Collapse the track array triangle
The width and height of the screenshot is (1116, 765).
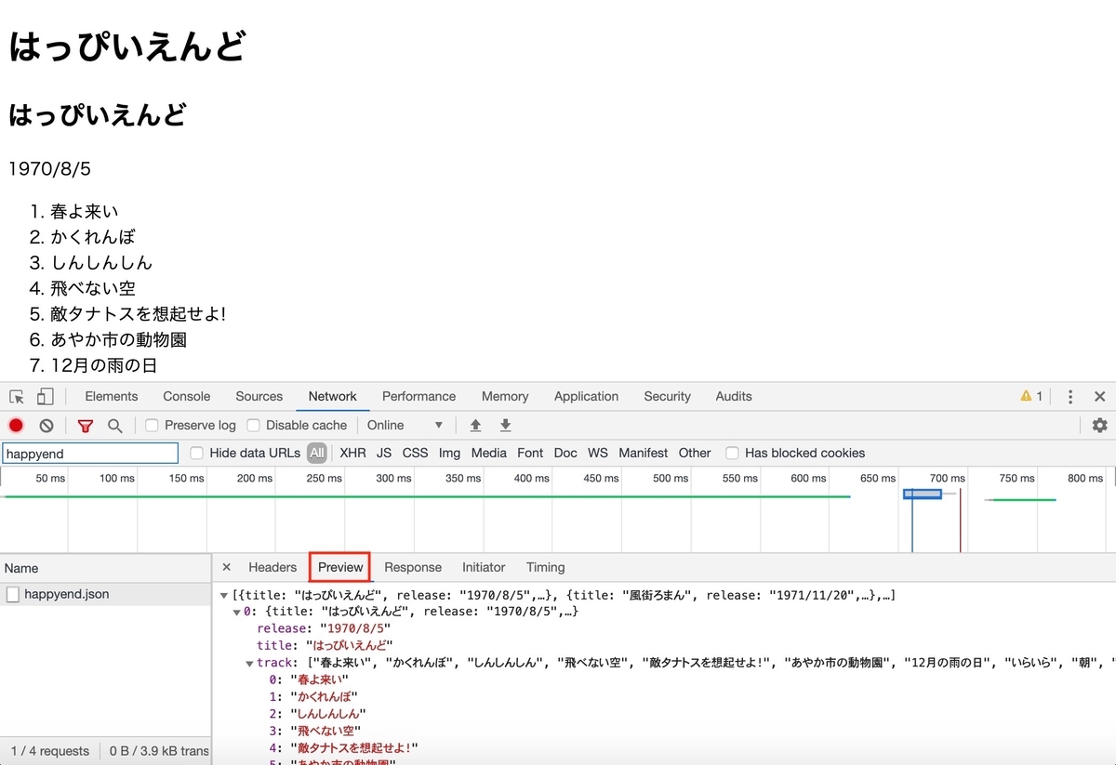[250, 663]
